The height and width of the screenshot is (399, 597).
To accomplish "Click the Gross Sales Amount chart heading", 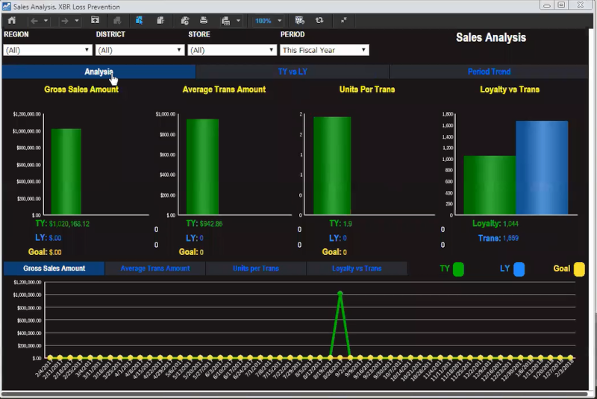I will coord(81,89).
